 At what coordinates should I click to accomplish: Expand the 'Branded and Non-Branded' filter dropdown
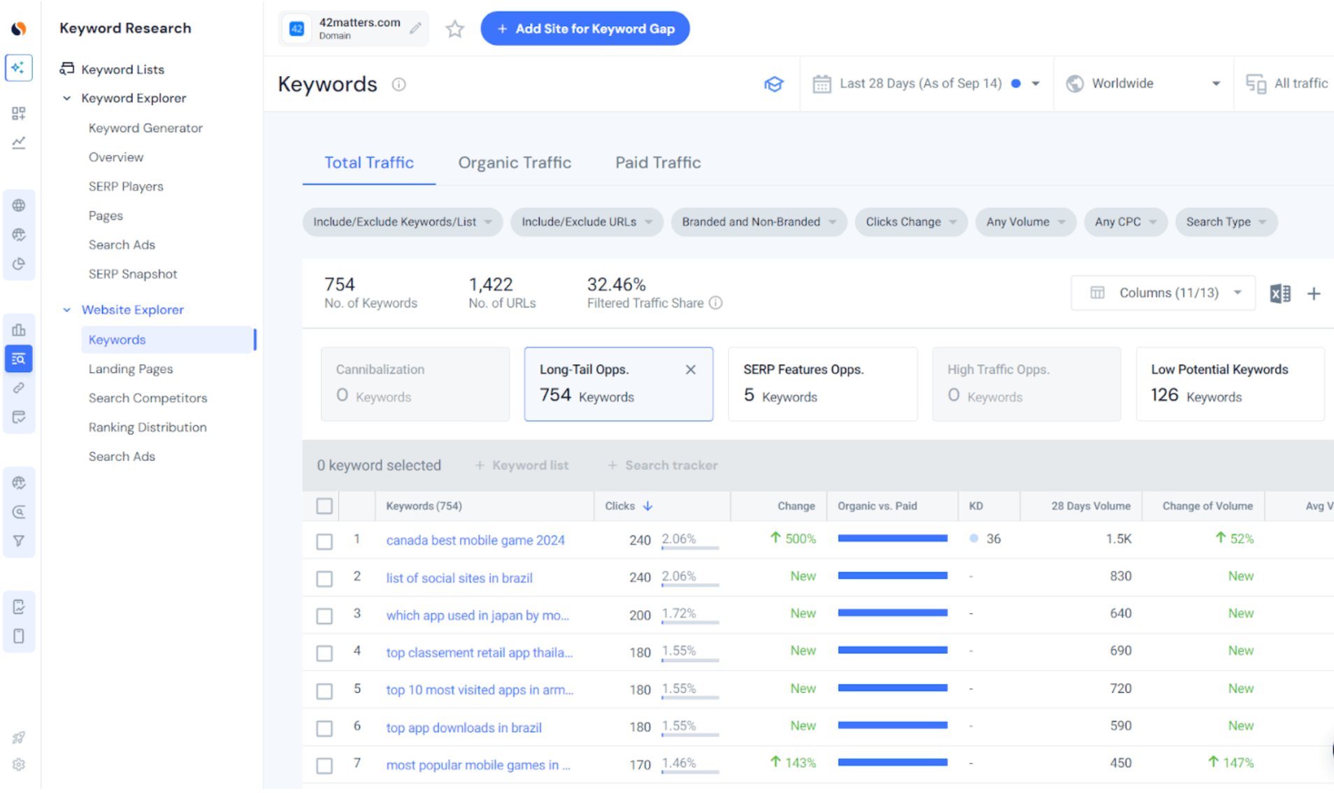coord(759,222)
